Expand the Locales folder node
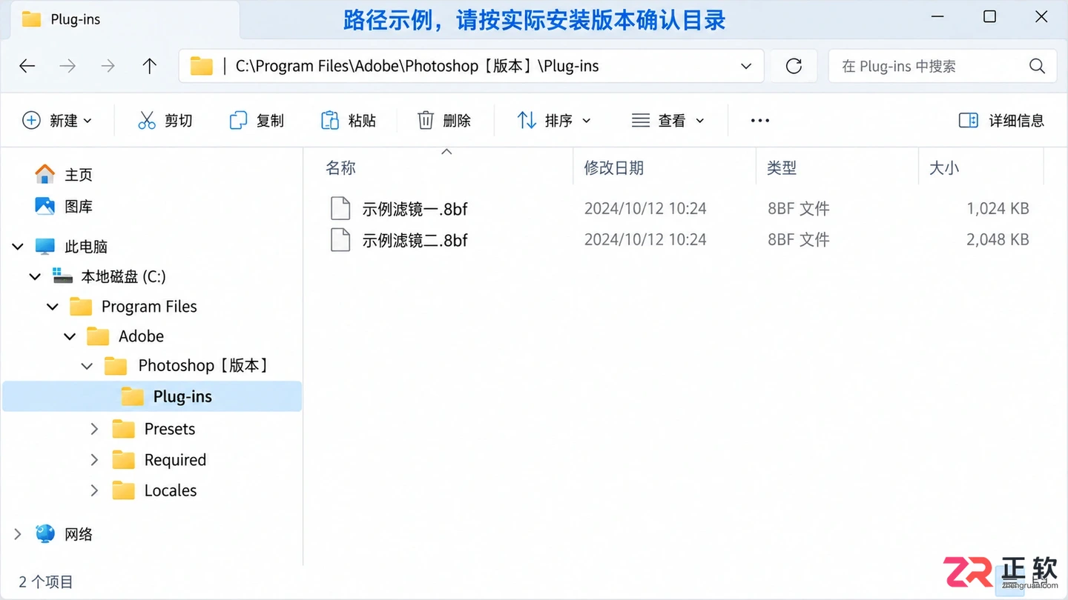Image resolution: width=1068 pixels, height=600 pixels. tap(94, 490)
